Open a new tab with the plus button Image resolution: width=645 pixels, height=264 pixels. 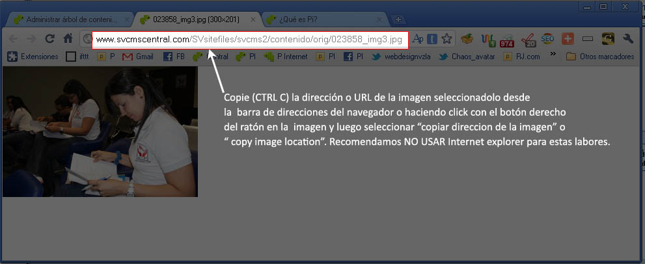pos(398,20)
